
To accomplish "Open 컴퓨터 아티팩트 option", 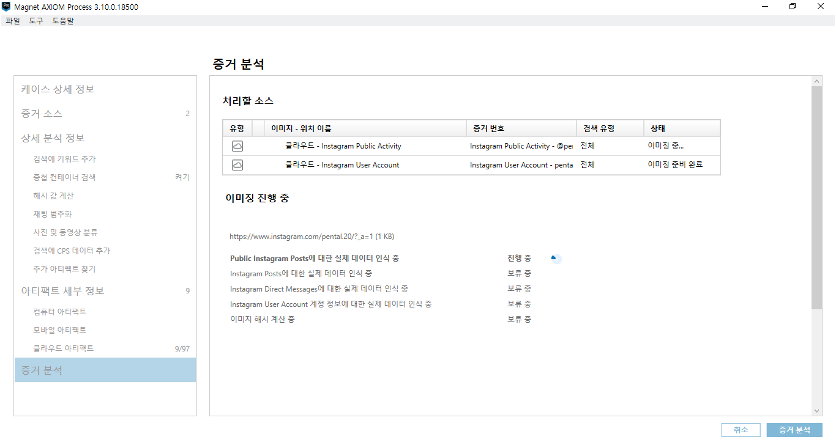I will [x=59, y=312].
